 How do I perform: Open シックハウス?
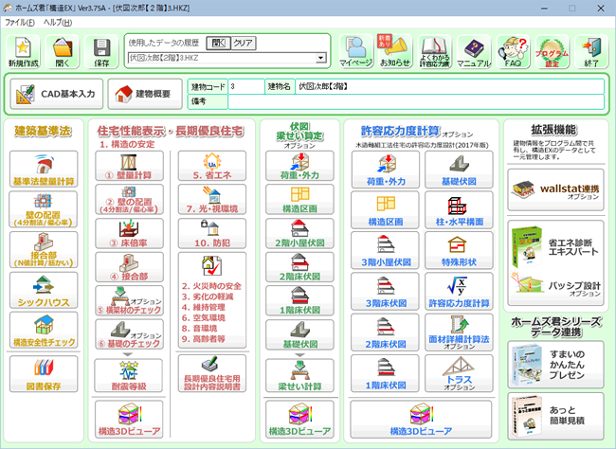[44, 290]
